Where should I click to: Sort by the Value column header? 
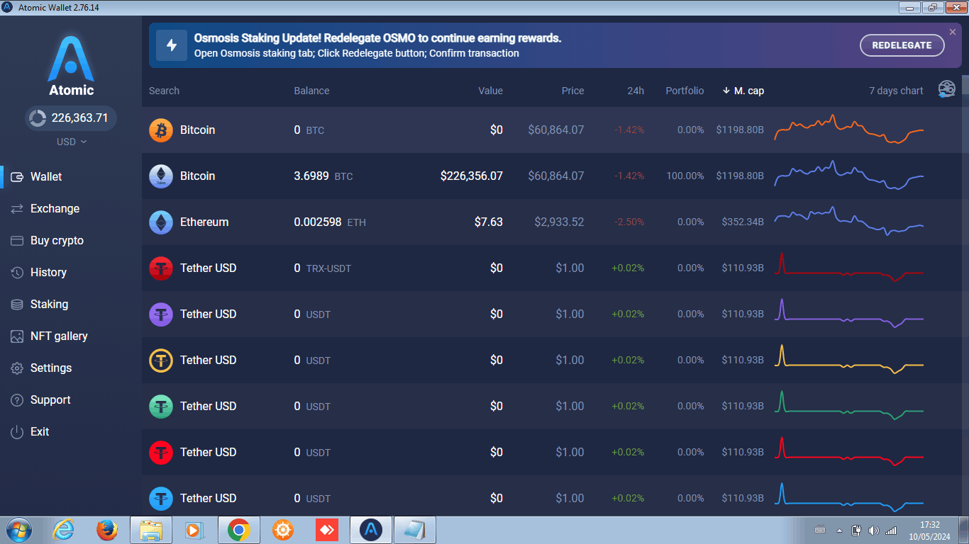(x=491, y=91)
